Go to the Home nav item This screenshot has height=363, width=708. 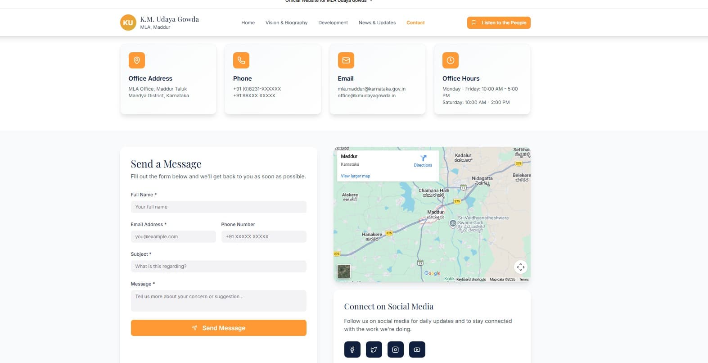[248, 23]
